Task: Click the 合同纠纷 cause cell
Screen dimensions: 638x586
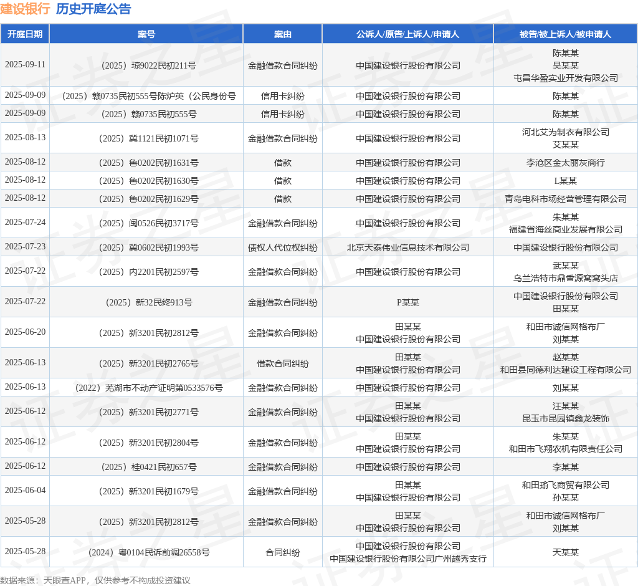Action: 283,552
